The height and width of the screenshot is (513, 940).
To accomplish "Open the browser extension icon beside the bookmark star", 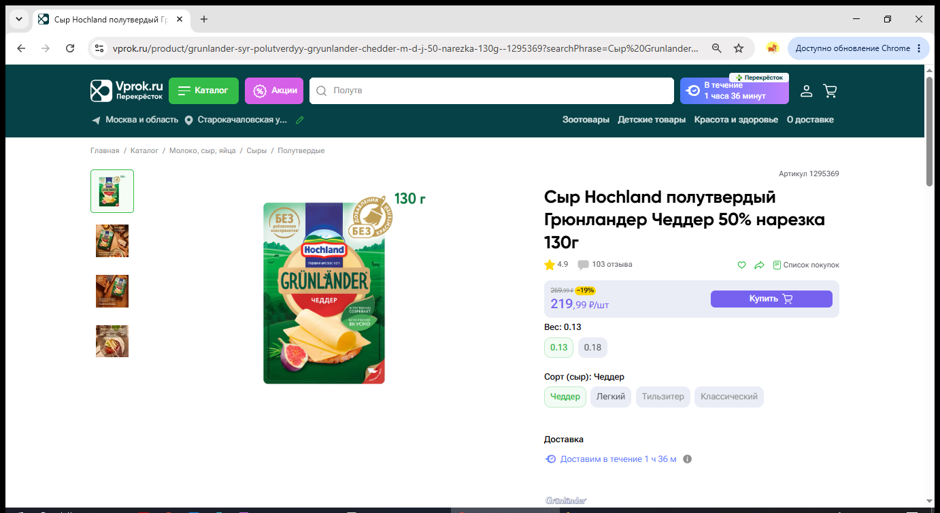I will tap(772, 48).
